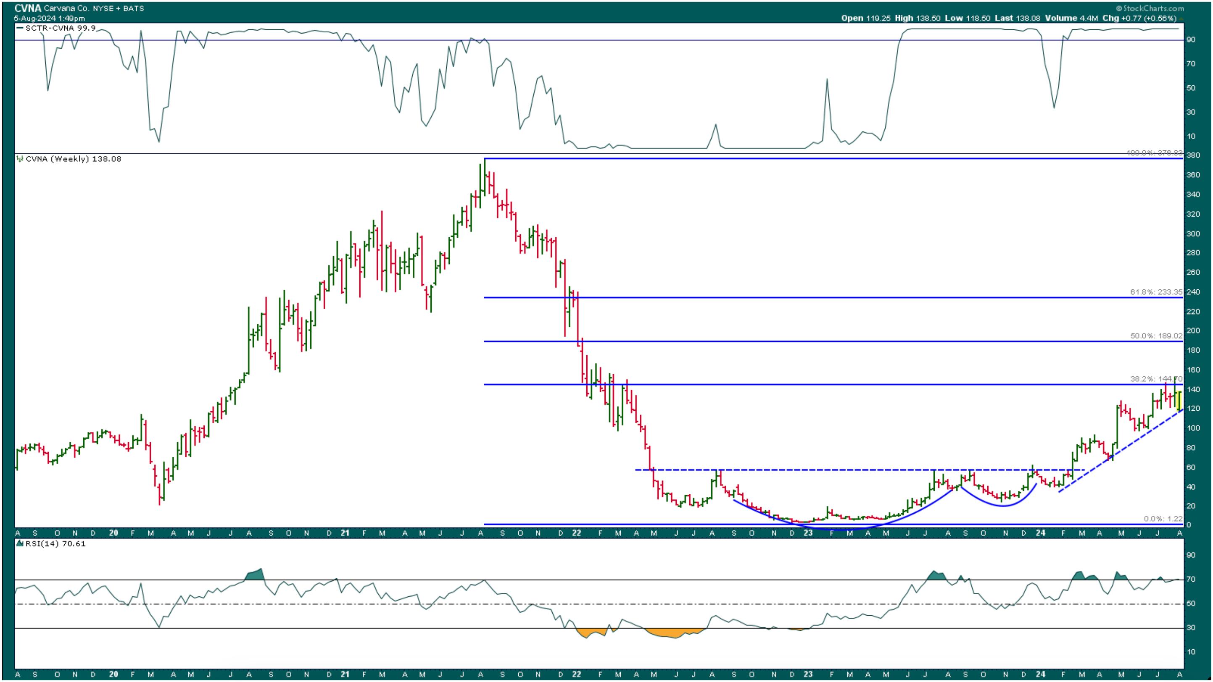The height and width of the screenshot is (682, 1213).
Task: Click the RSI(14) area legend icon
Action: pyautogui.click(x=19, y=544)
